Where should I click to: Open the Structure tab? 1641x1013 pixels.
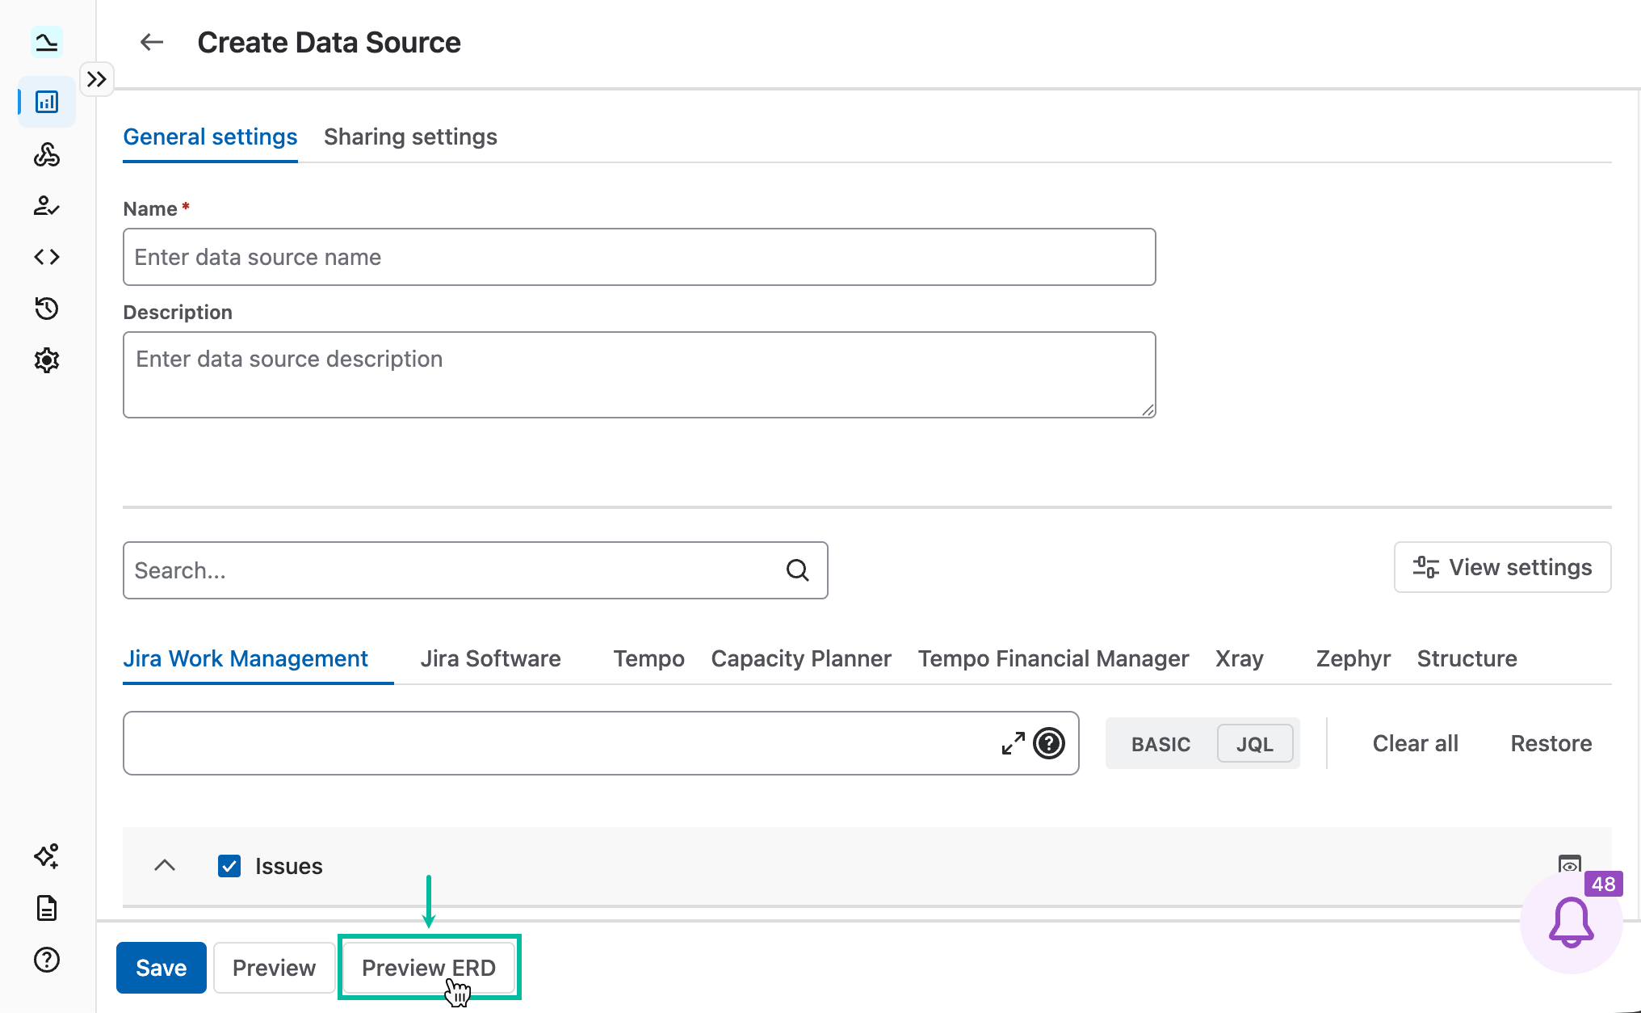(1467, 658)
